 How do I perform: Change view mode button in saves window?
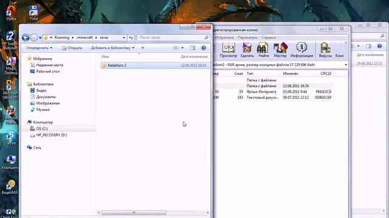176,48
